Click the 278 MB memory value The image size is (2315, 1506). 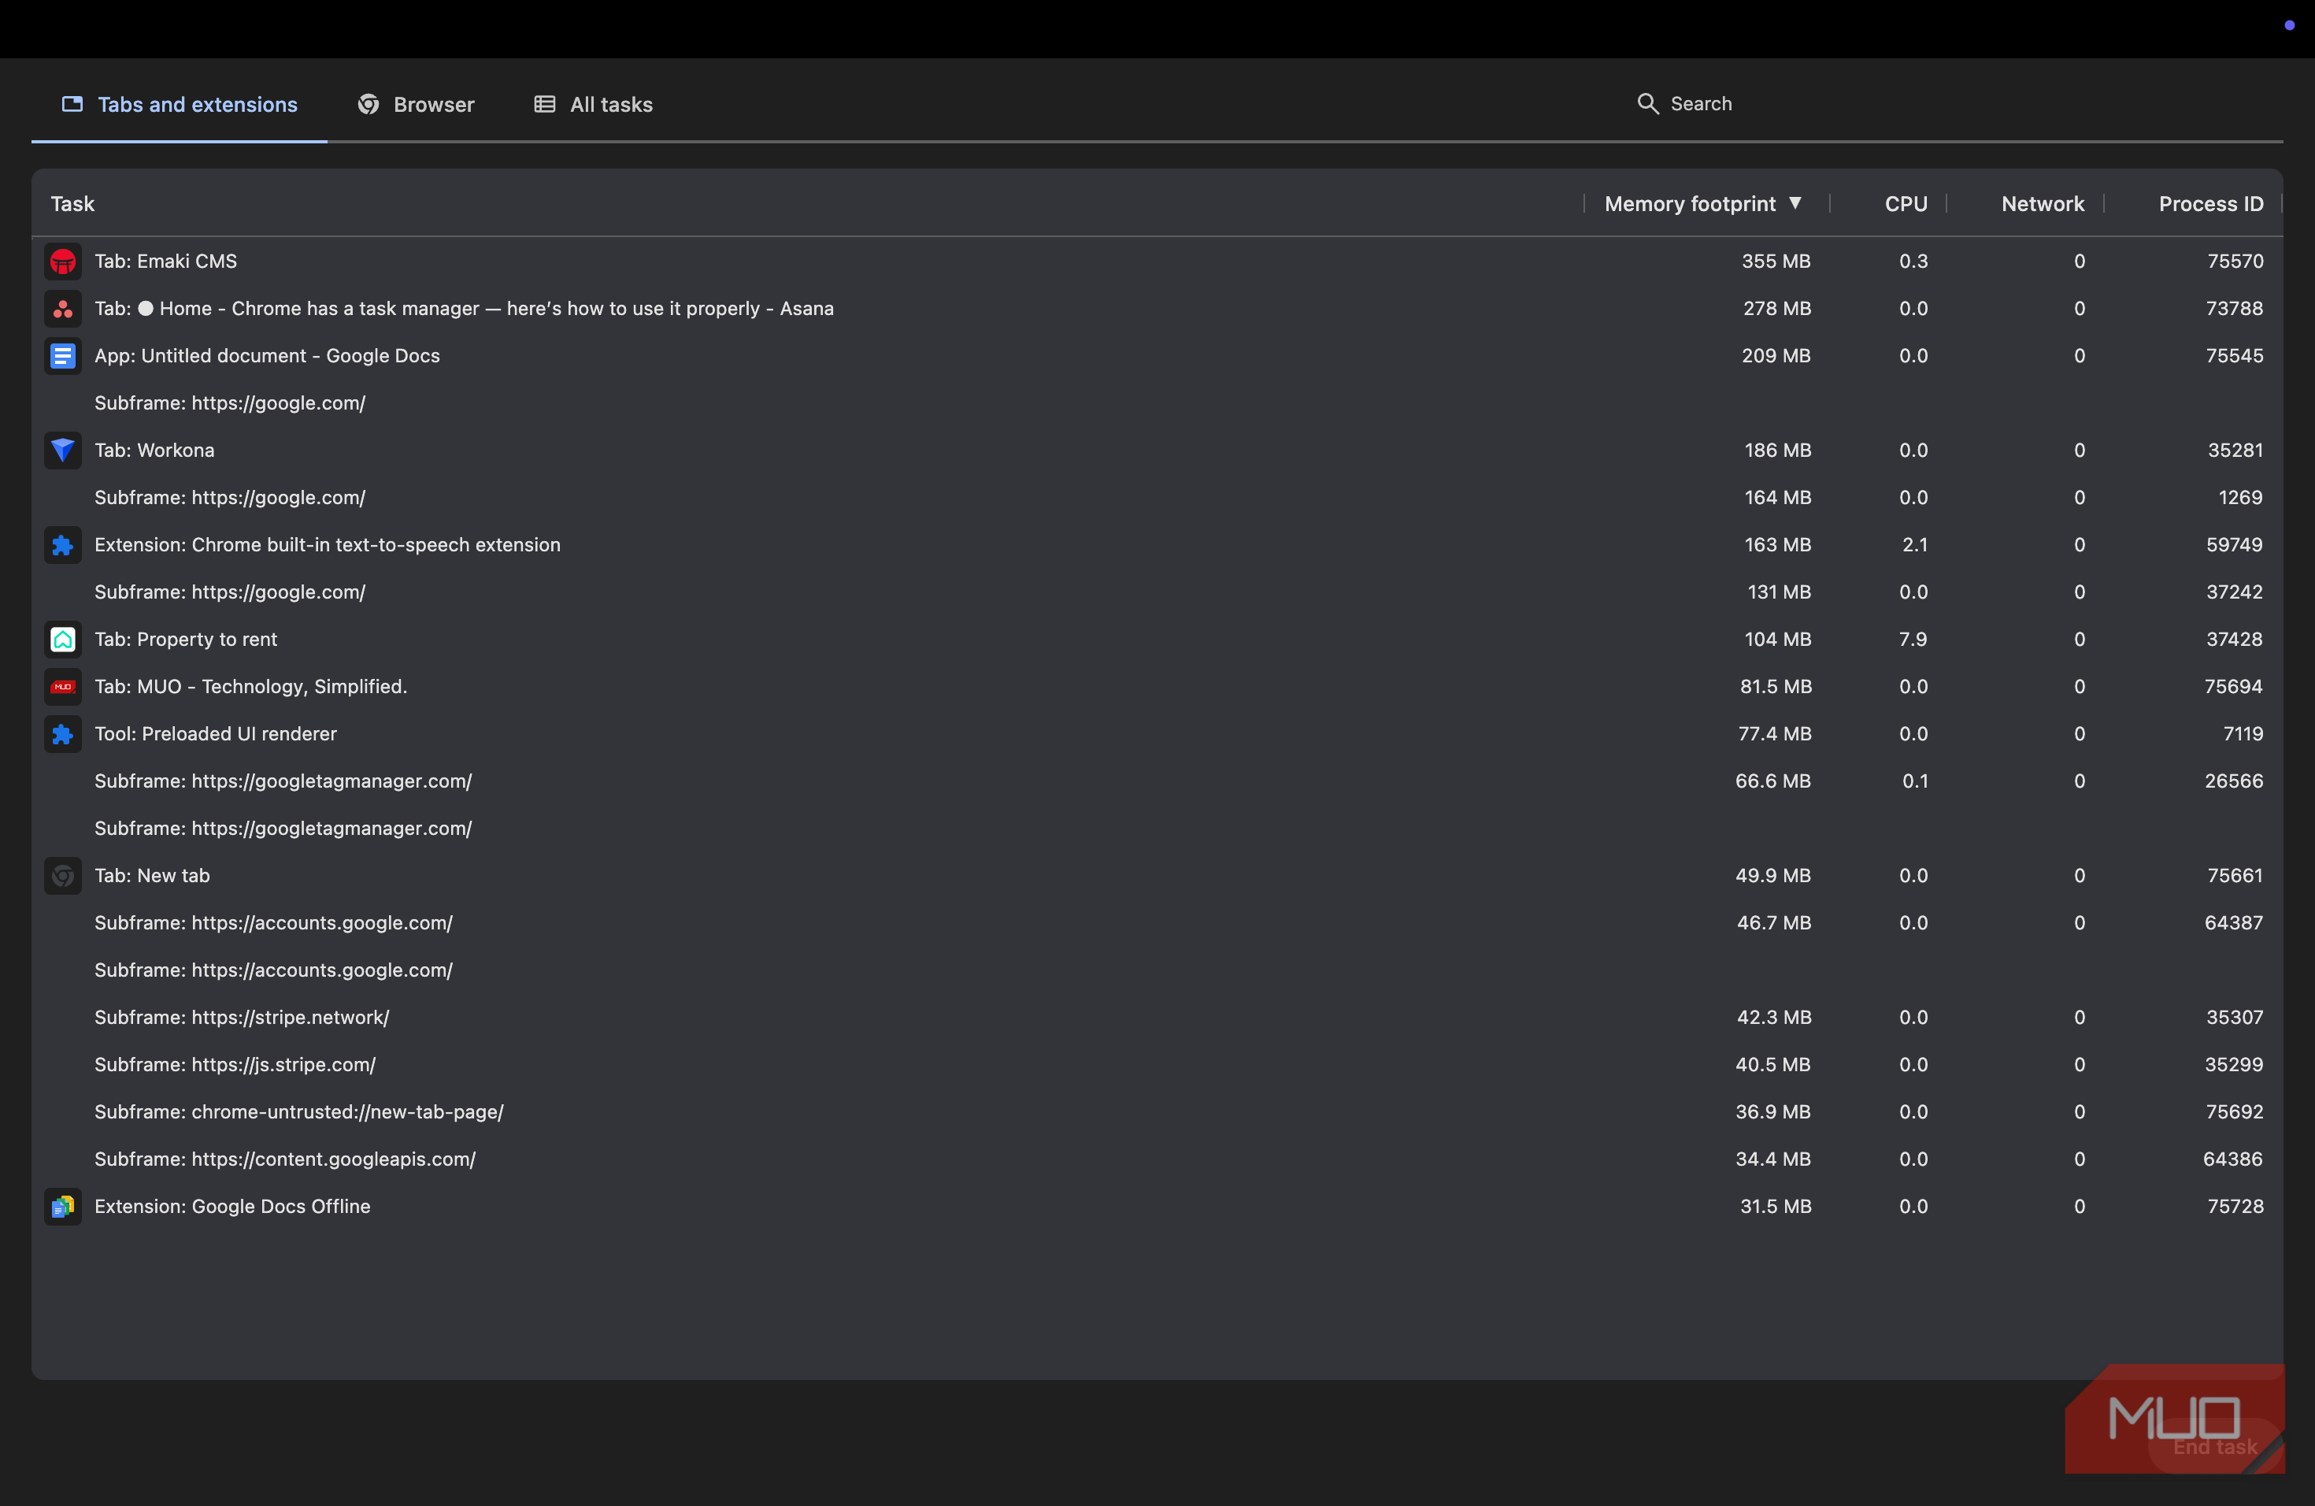[x=1777, y=310]
